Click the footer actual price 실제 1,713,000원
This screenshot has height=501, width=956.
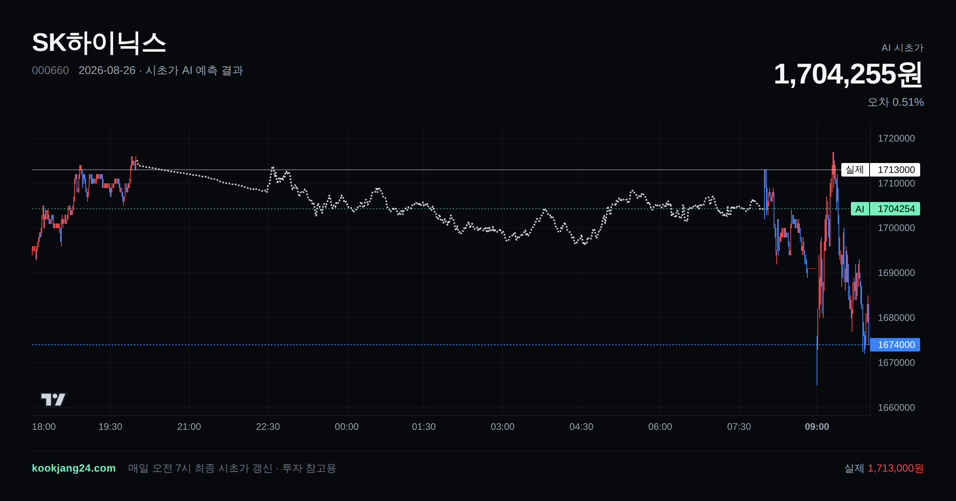(x=884, y=468)
